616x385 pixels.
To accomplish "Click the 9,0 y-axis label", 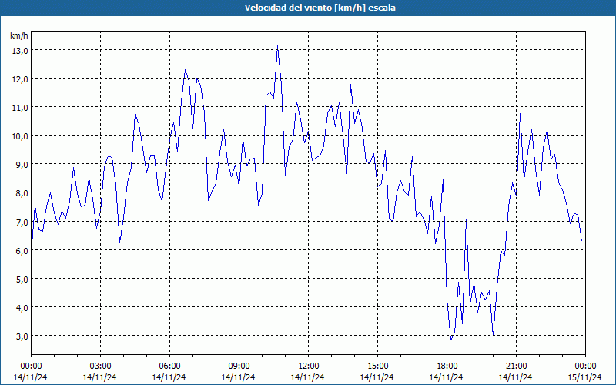I will (22, 164).
